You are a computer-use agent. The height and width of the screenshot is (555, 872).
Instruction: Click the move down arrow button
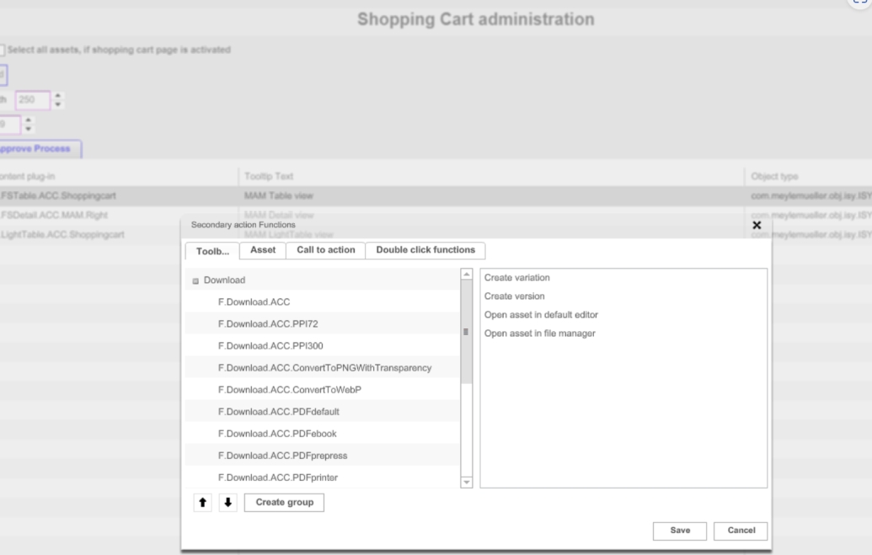[227, 503]
